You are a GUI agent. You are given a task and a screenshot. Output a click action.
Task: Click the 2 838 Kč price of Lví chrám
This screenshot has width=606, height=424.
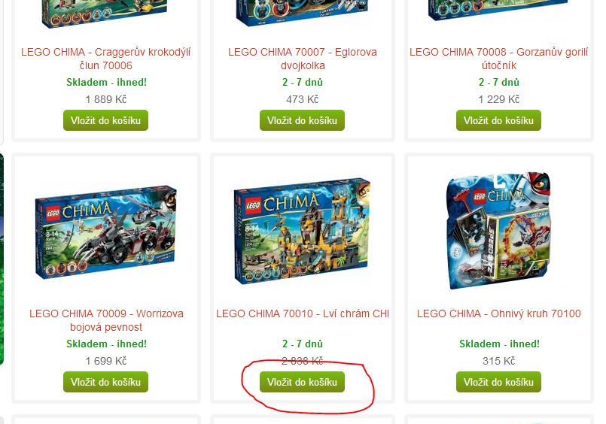302,361
